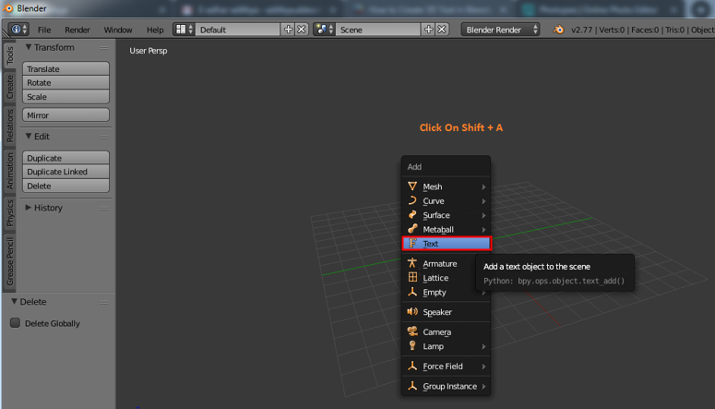This screenshot has height=409, width=715.
Task: Click the Scale button
Action: (x=66, y=97)
